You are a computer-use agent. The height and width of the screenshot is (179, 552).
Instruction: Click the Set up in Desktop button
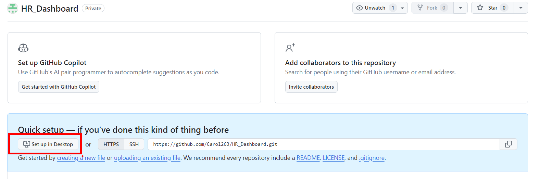48,144
